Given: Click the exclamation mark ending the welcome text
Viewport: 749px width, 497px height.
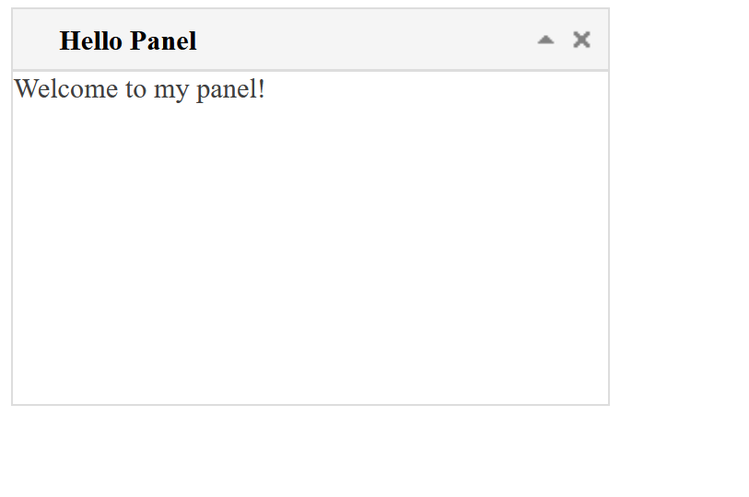Looking at the screenshot, I should pos(262,88).
